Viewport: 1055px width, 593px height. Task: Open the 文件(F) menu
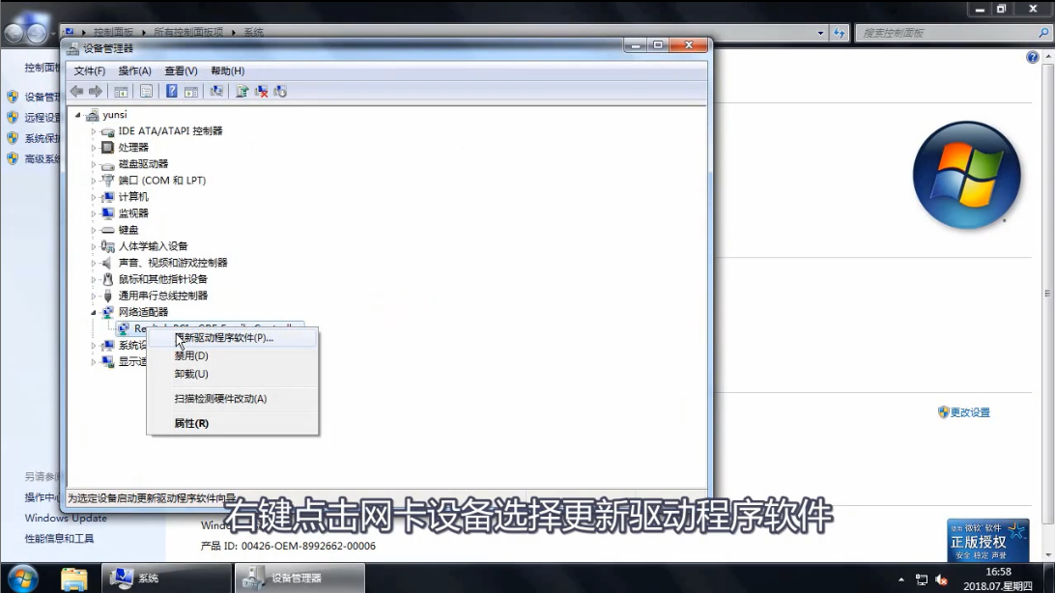point(90,71)
